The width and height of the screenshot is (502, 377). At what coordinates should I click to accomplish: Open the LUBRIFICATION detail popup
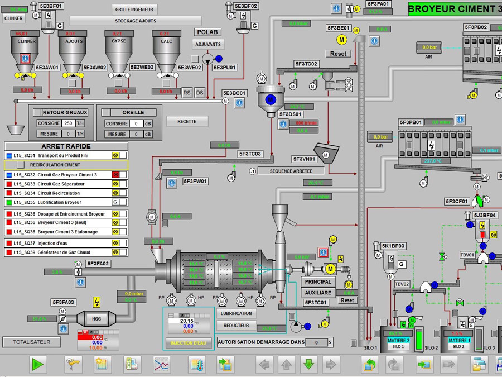click(236, 313)
